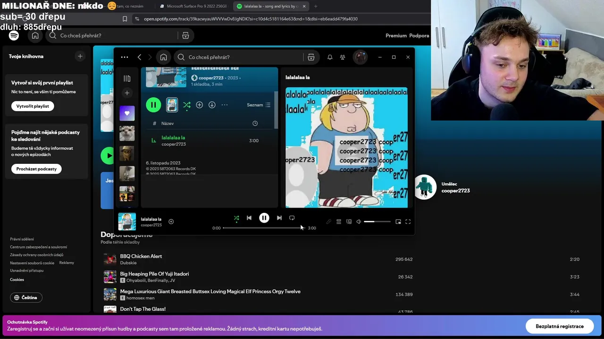The height and width of the screenshot is (339, 604).
Task: Skip to previous track
Action: click(x=249, y=218)
